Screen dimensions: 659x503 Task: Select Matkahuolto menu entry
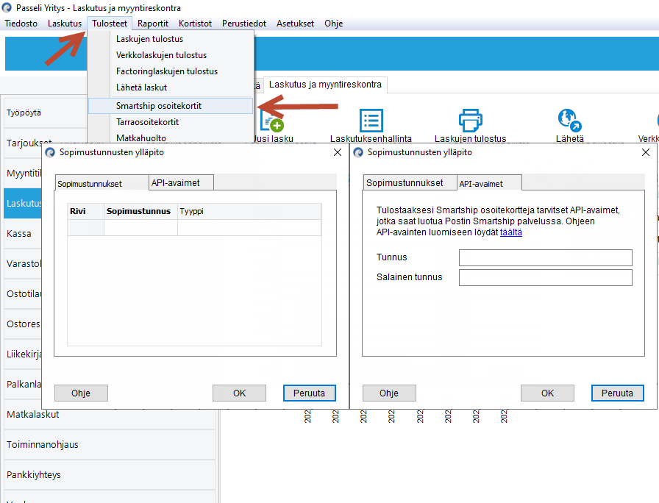(x=171, y=138)
